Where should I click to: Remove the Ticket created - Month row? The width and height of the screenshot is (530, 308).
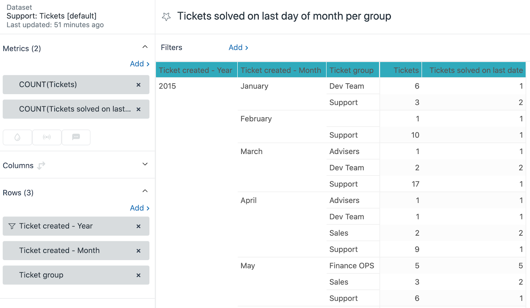click(138, 250)
